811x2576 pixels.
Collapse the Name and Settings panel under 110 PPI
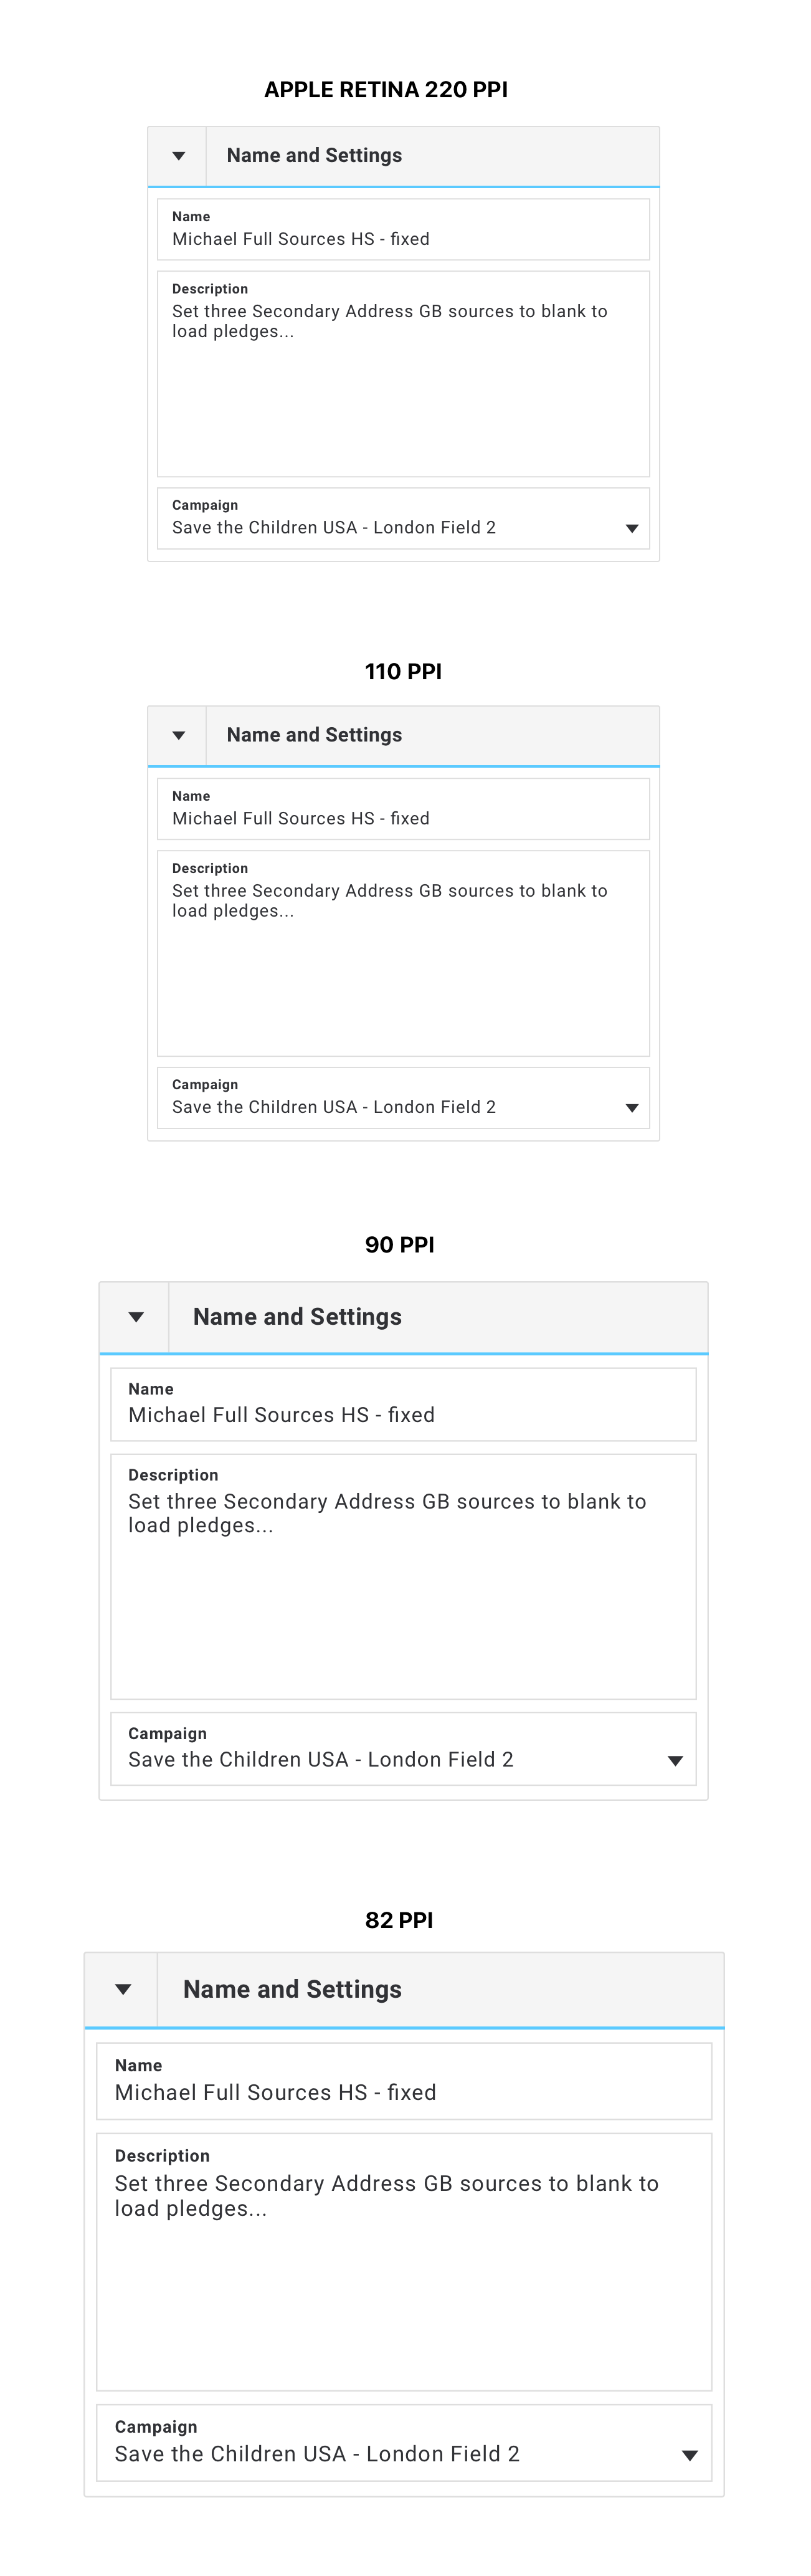pos(178,736)
